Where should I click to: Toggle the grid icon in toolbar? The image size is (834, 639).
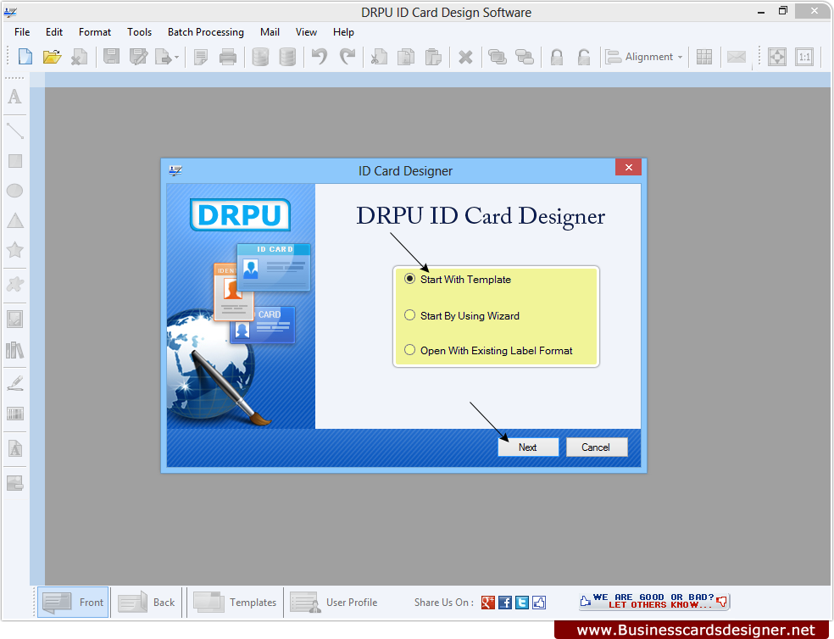(x=704, y=57)
